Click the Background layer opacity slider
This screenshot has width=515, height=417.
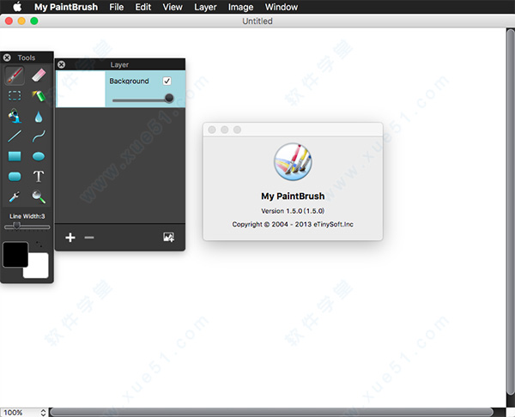click(x=142, y=99)
